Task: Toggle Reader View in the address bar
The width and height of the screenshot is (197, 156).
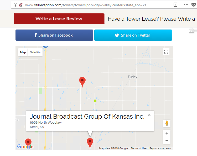Action: [175, 5]
